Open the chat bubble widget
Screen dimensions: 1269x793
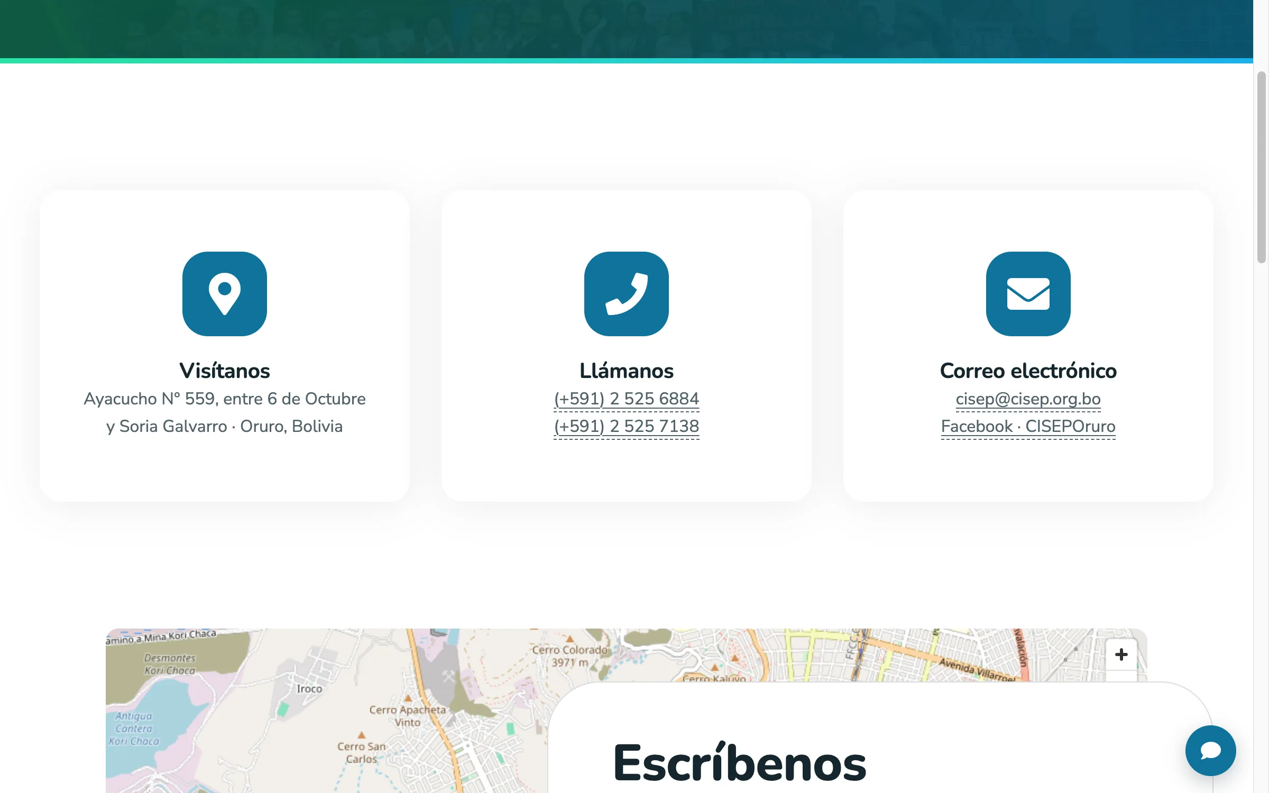1210,750
